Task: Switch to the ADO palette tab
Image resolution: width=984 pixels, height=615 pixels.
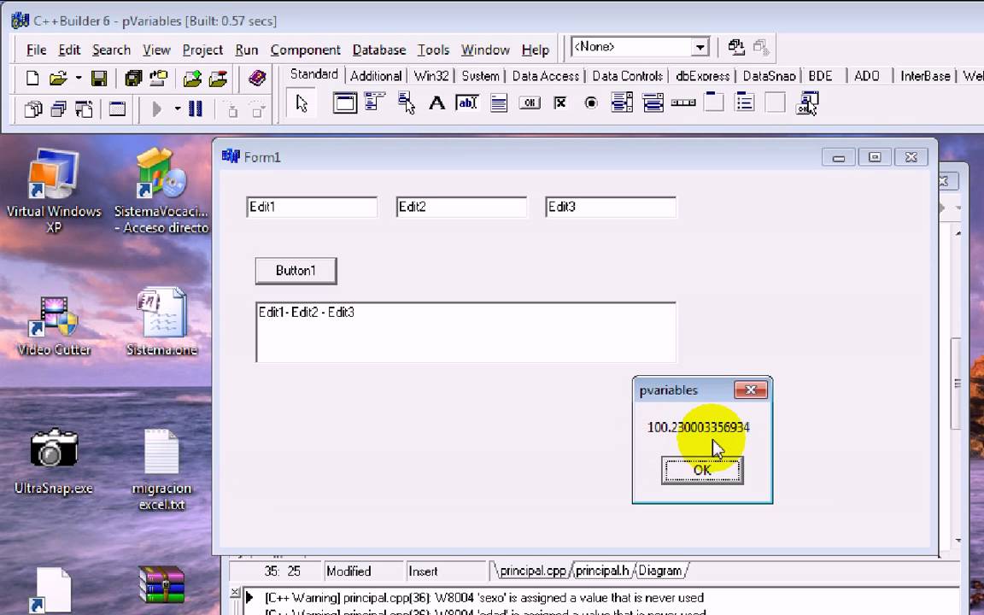Action: [x=867, y=76]
